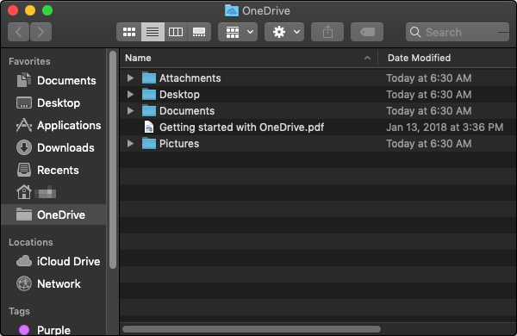Expand the Pictures folder disclosure triangle
The width and height of the screenshot is (517, 336).
tap(131, 144)
